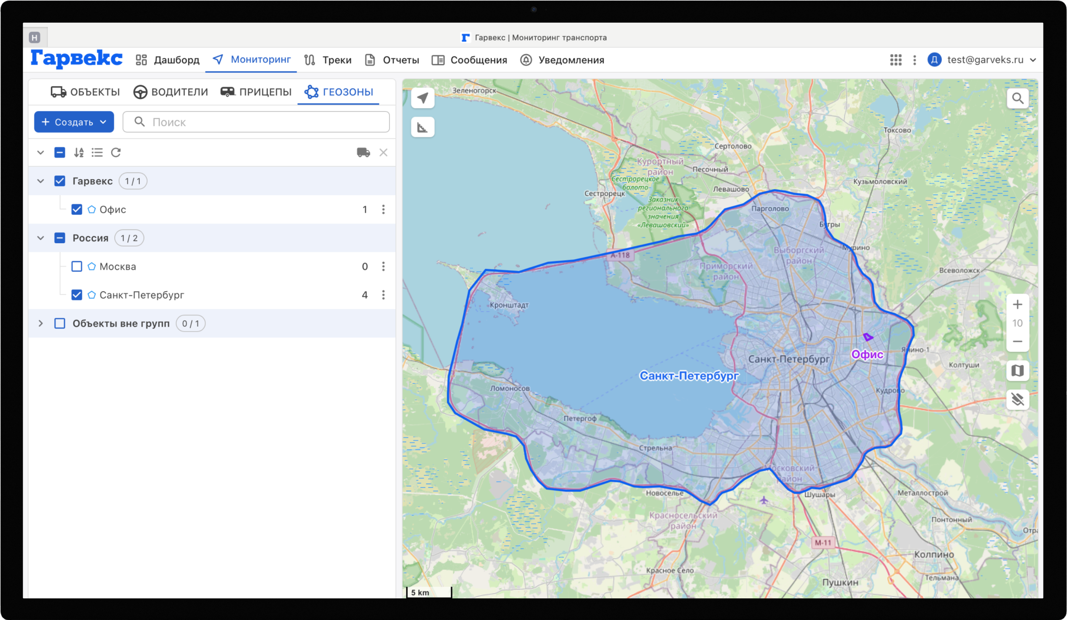The width and height of the screenshot is (1067, 620).
Task: Uncheck the Офис geozone checkbox
Action: (77, 210)
